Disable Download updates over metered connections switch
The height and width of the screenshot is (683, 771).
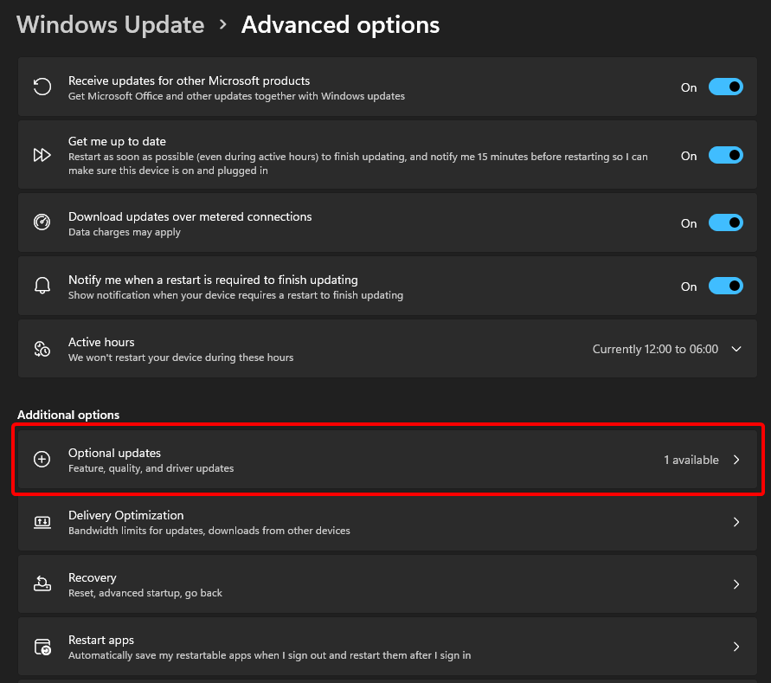pos(725,223)
